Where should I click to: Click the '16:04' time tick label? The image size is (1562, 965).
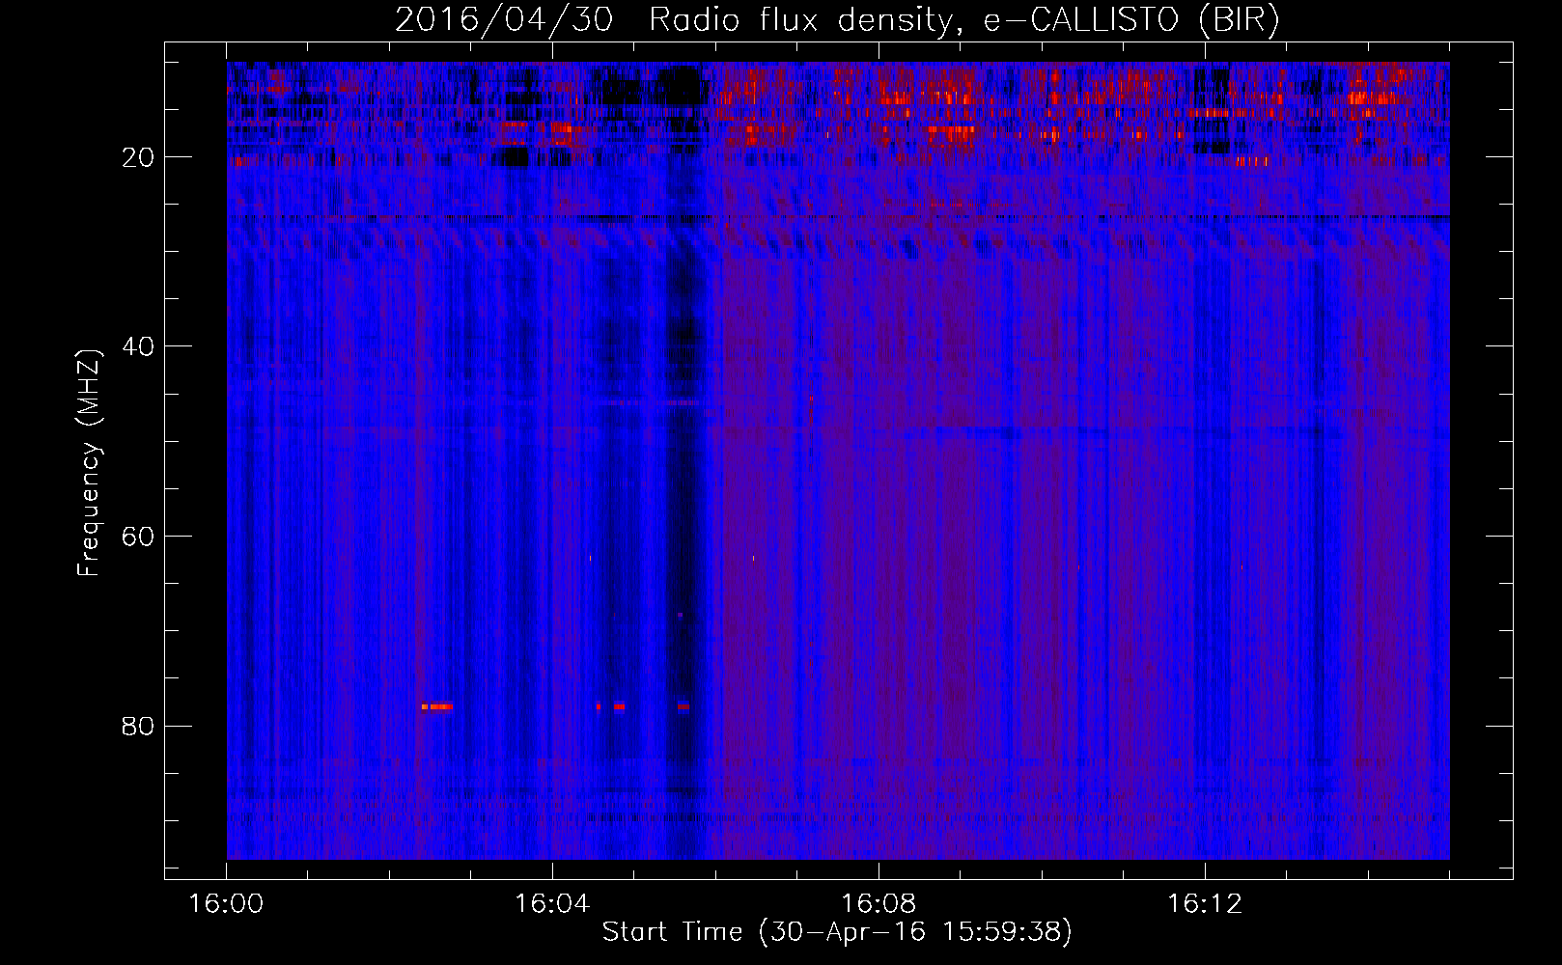[x=552, y=904]
